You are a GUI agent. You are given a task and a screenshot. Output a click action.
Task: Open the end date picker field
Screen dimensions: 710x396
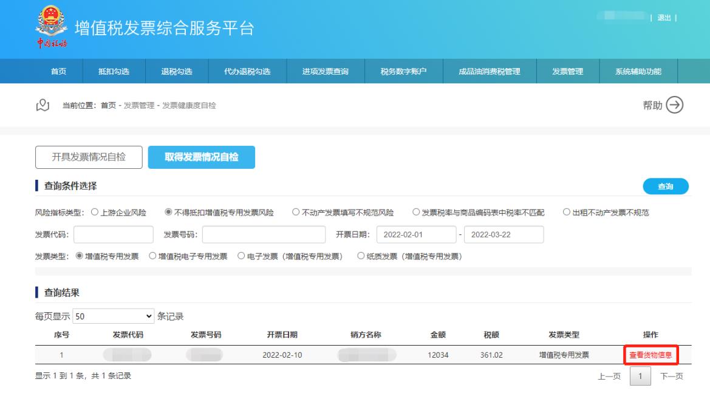[x=504, y=235]
